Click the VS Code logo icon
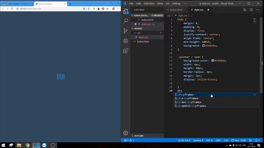264x148 pixels. 125,3
